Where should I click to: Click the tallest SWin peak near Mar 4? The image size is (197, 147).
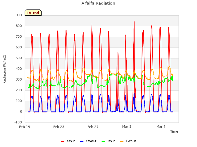point(134,22)
